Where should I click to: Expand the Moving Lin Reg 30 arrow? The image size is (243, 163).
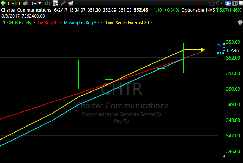coord(102,23)
